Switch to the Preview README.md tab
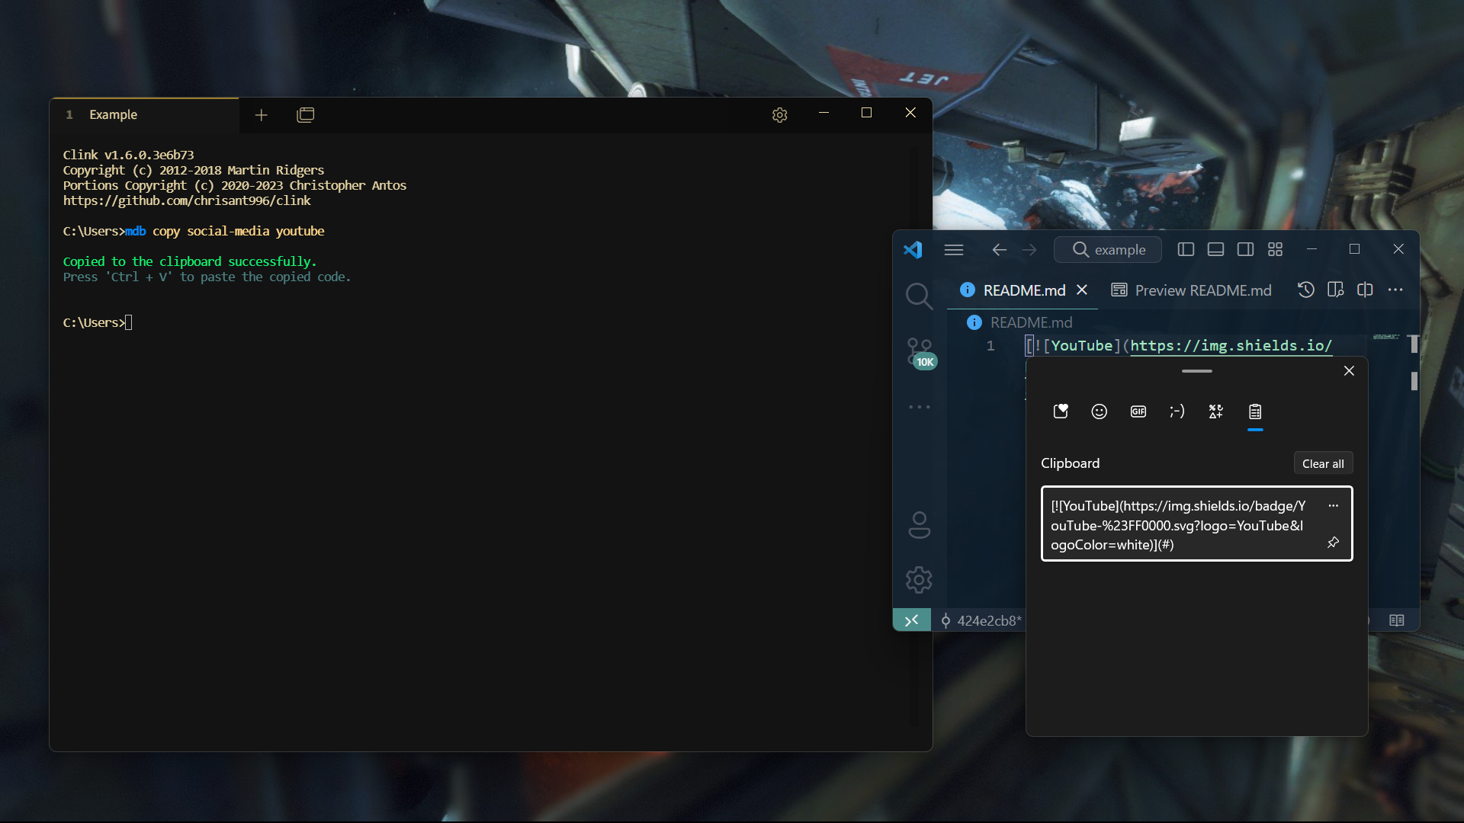 (1192, 290)
